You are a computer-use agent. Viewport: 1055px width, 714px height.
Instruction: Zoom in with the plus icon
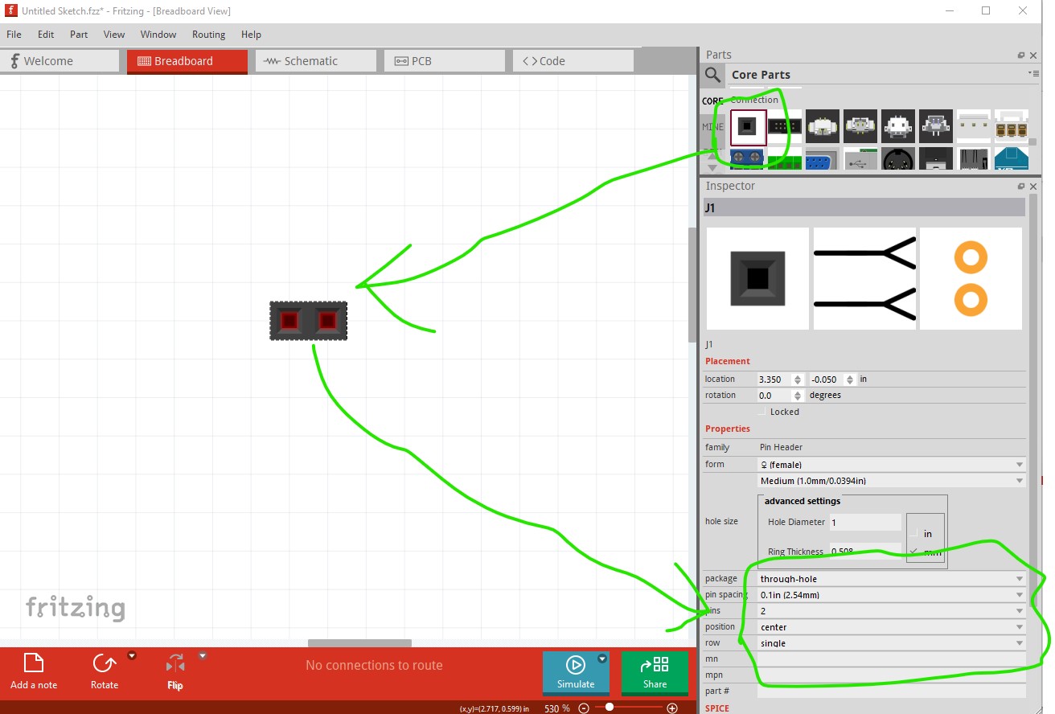pos(672,708)
